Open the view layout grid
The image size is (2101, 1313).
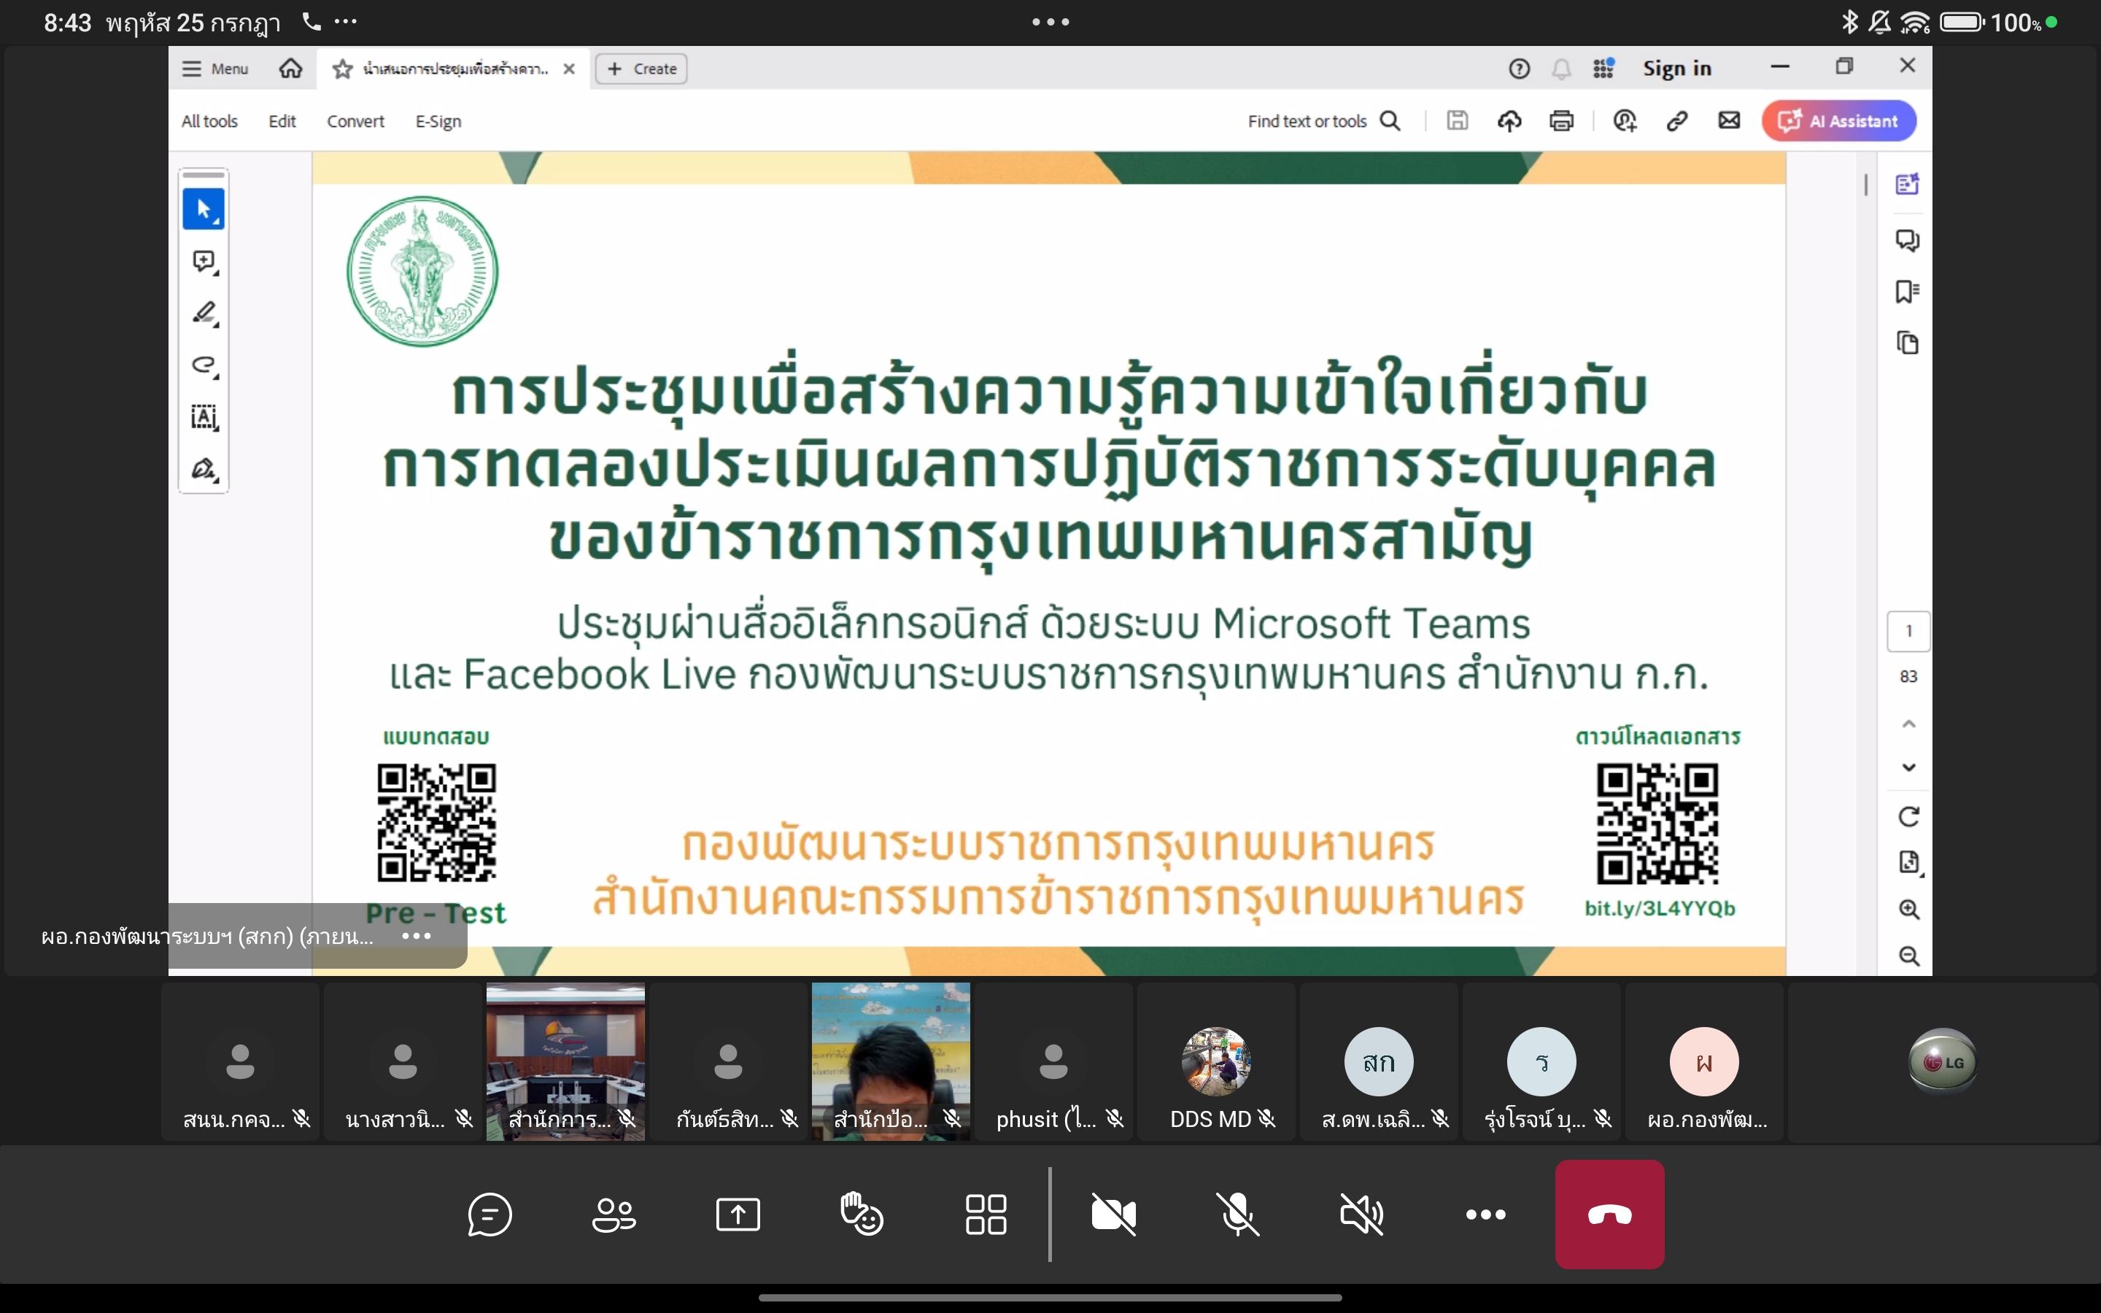pyautogui.click(x=986, y=1214)
